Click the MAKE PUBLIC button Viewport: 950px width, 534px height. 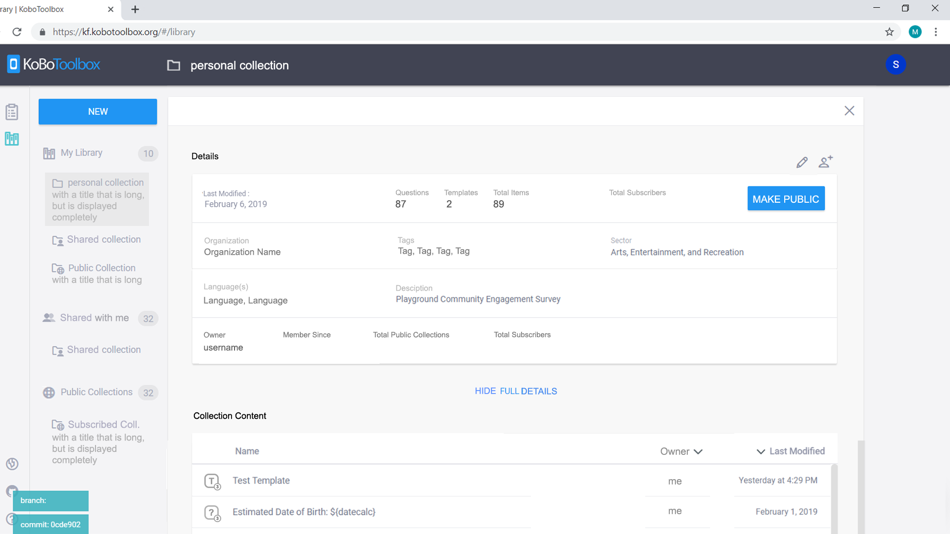pyautogui.click(x=786, y=199)
